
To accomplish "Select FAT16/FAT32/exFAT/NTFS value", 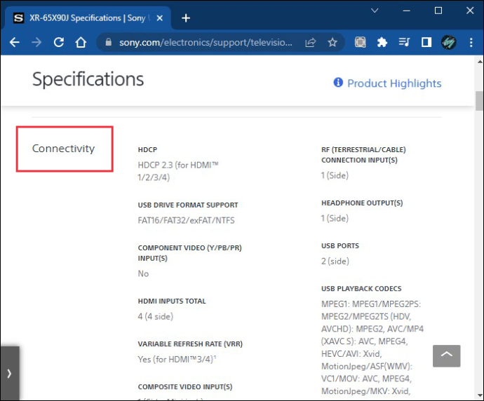I will tap(186, 220).
